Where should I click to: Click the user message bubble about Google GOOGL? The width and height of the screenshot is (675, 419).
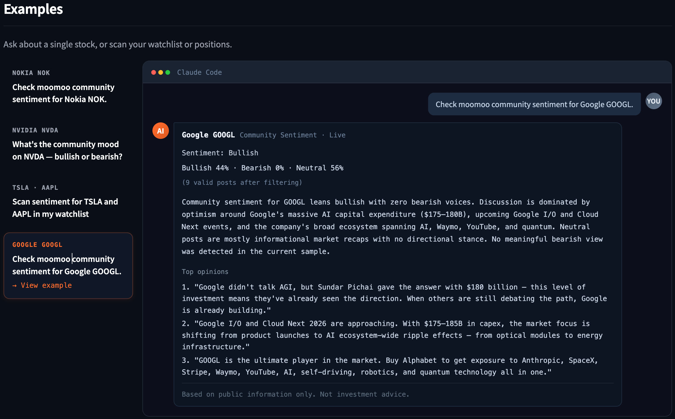click(534, 104)
